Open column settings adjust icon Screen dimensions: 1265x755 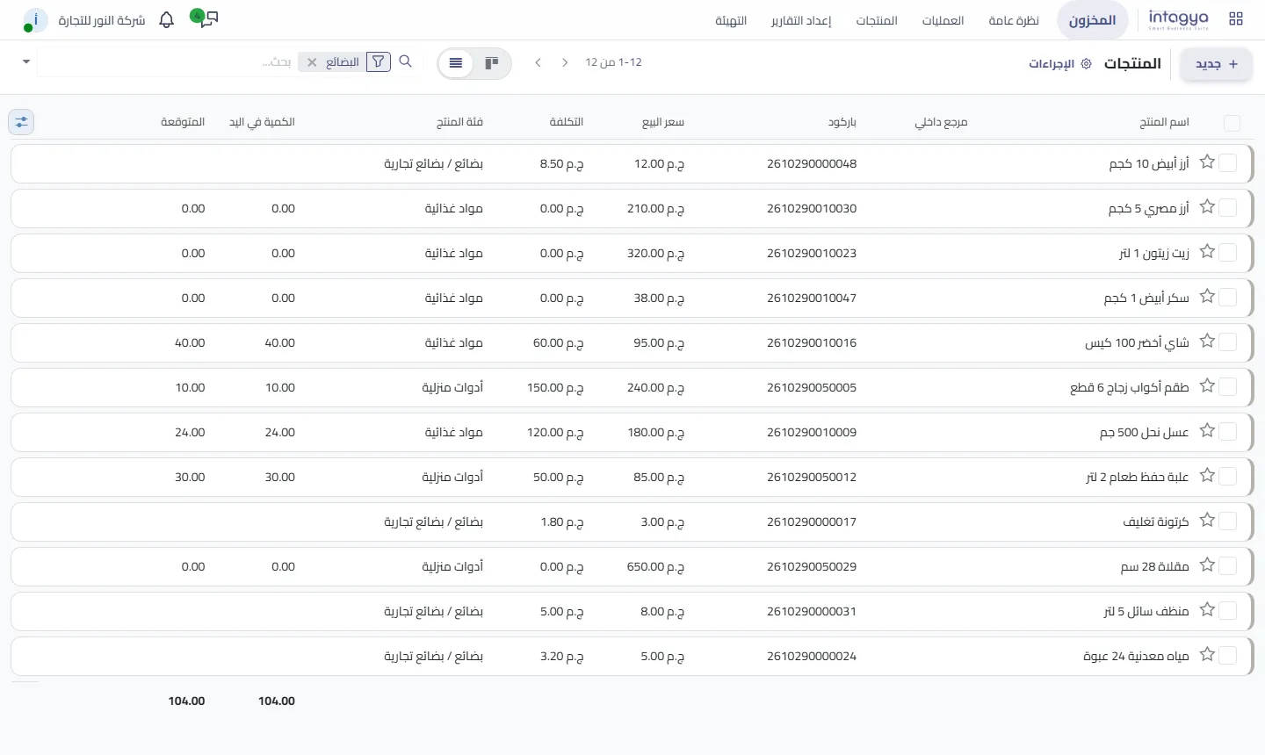coord(21,122)
